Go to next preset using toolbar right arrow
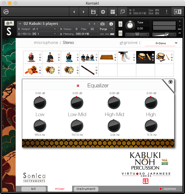Viewport: 185px width, 194px height. (x=84, y=12)
